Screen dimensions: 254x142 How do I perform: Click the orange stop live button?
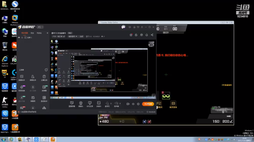(148, 104)
